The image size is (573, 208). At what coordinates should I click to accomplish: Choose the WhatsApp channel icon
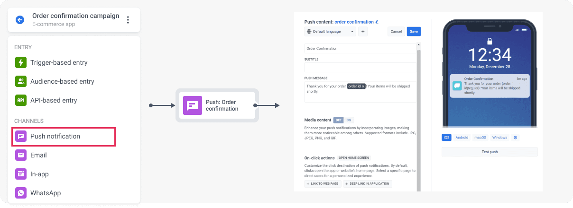(20, 193)
